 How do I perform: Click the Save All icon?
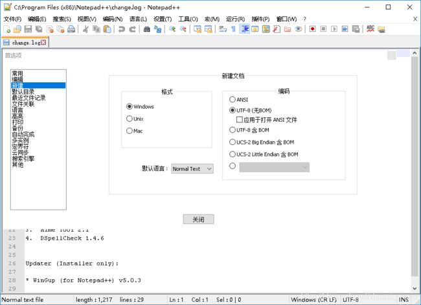point(39,29)
